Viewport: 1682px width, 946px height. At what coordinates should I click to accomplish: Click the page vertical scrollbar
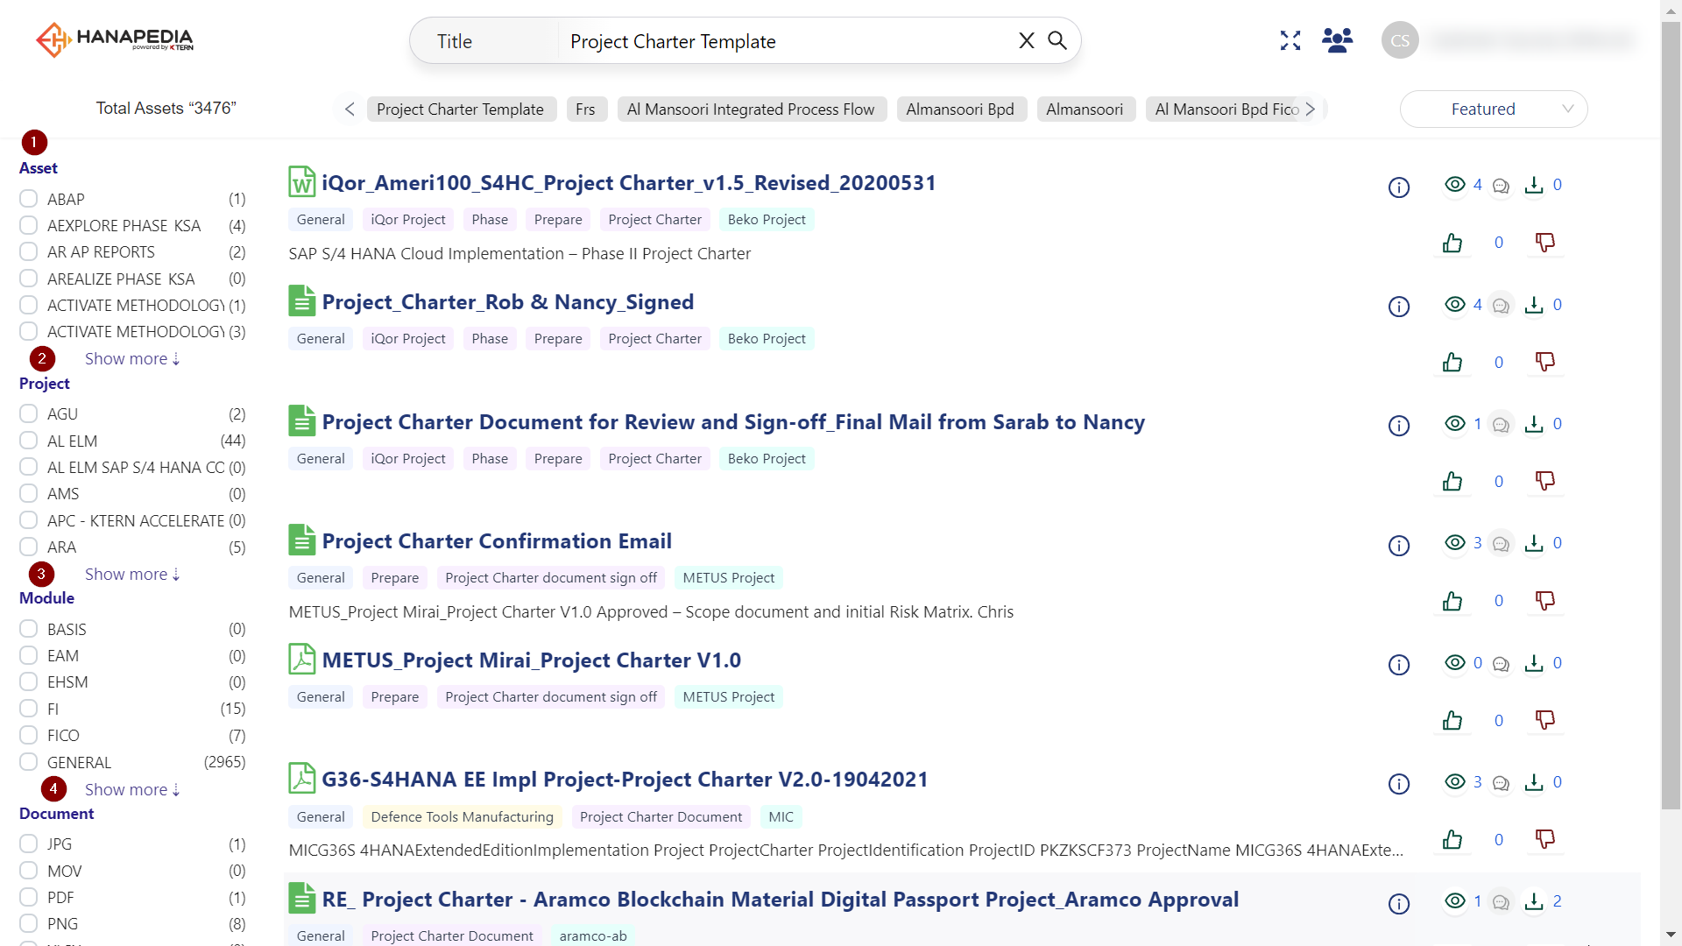pyautogui.click(x=1671, y=416)
